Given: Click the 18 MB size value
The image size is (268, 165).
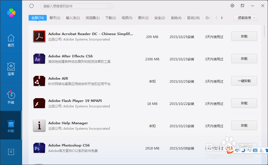Looking at the screenshot, I should [152, 104].
